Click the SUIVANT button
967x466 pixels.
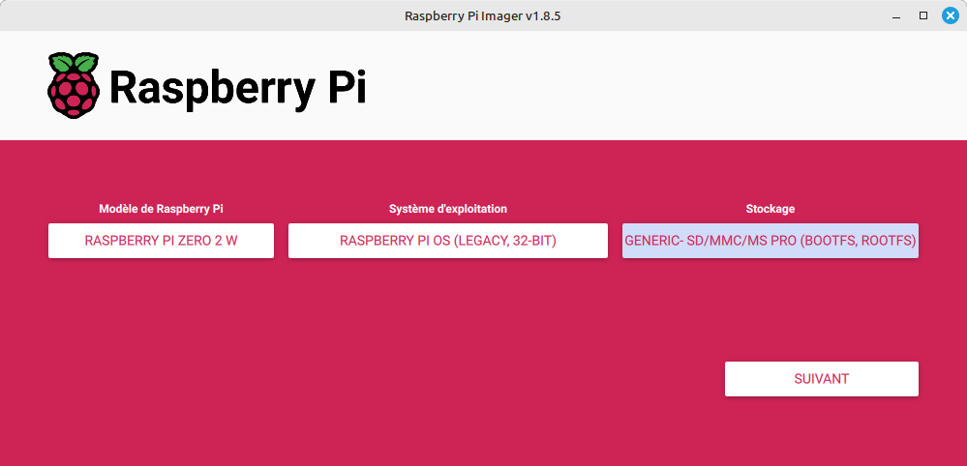click(822, 379)
